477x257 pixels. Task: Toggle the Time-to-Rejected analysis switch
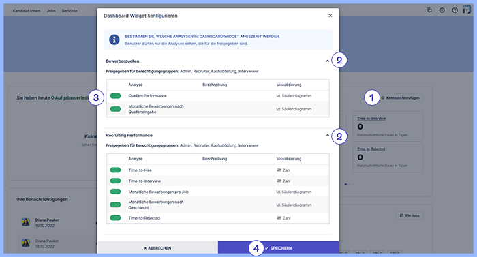[115, 217]
